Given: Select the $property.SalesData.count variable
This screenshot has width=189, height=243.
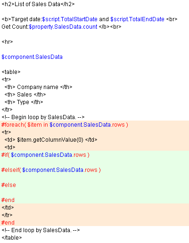Looking at the screenshot, I should click(63, 27).
